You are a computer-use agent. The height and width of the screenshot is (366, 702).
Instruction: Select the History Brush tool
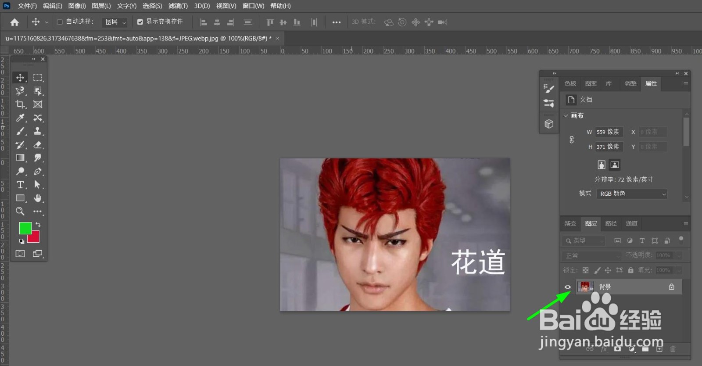click(x=20, y=144)
